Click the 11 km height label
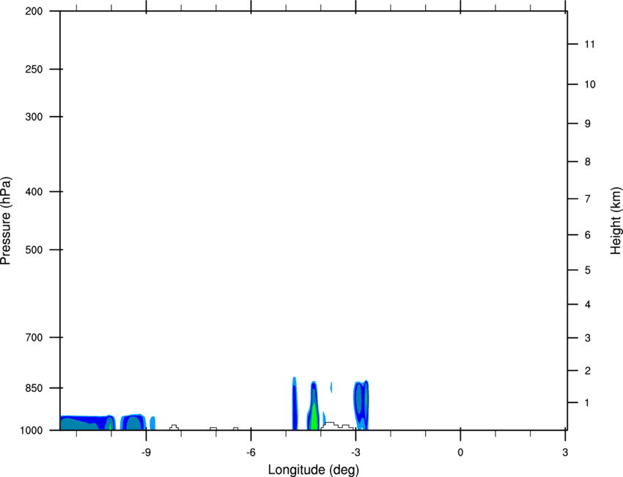This screenshot has width=623, height=477. (589, 44)
